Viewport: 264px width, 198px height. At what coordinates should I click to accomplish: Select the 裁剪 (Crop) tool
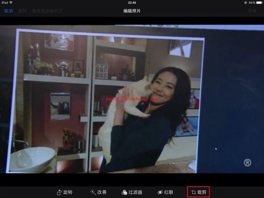click(199, 192)
